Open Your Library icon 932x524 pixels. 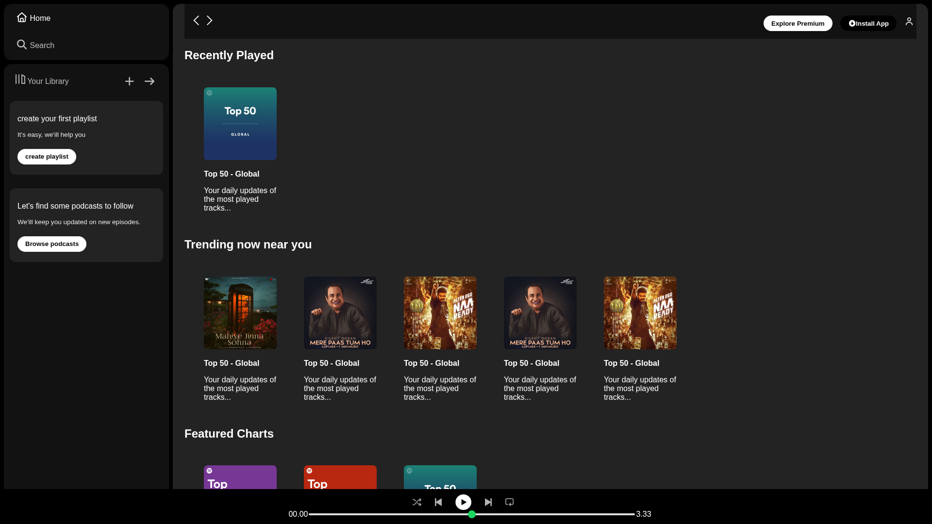point(20,79)
